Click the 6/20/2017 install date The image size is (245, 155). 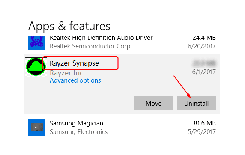[x=202, y=46]
